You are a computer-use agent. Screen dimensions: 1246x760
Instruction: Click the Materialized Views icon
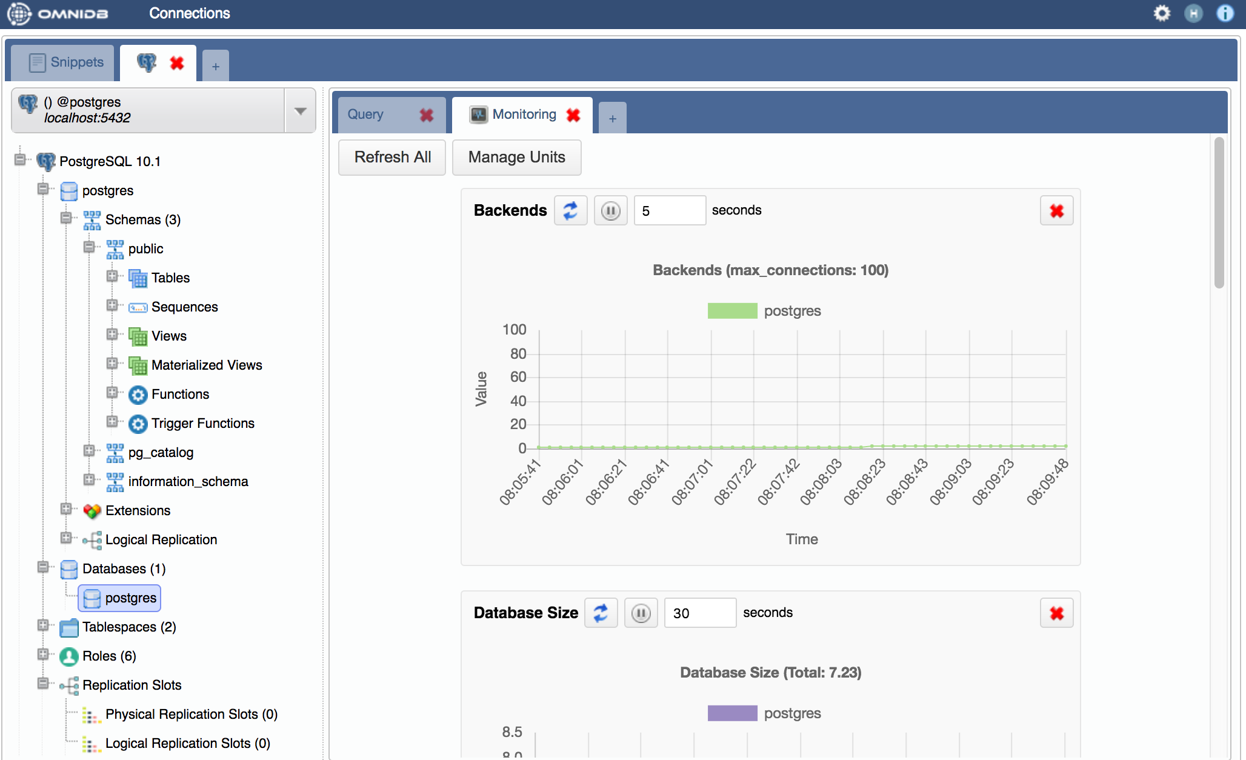click(138, 365)
